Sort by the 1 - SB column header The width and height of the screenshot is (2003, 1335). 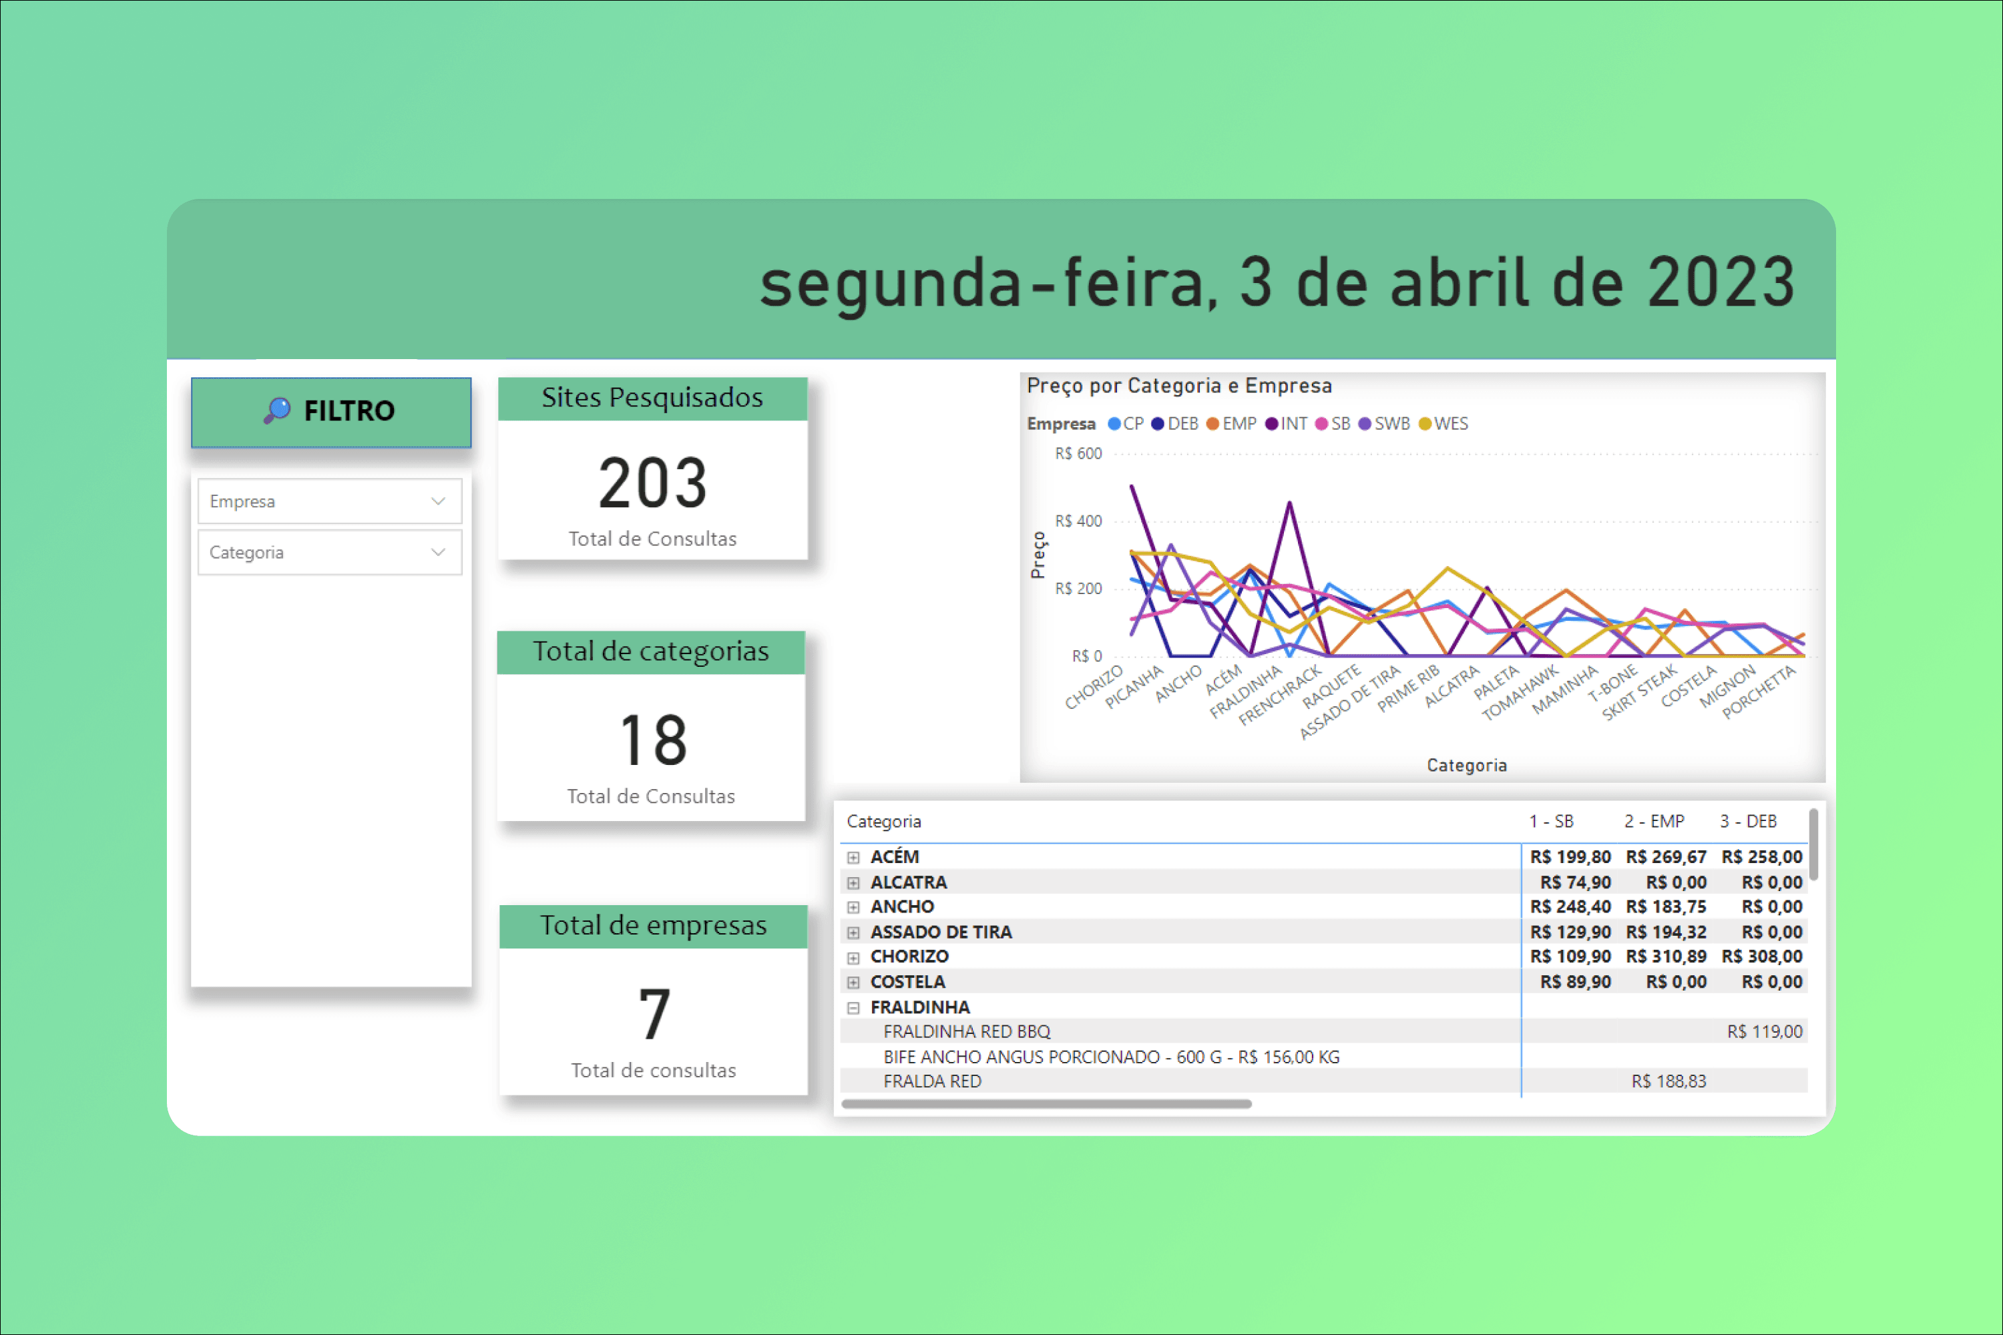tap(1551, 822)
